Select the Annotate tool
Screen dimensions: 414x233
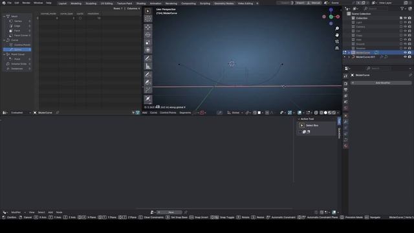click(x=148, y=59)
